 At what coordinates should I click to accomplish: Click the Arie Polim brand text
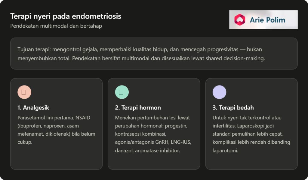click(267, 20)
